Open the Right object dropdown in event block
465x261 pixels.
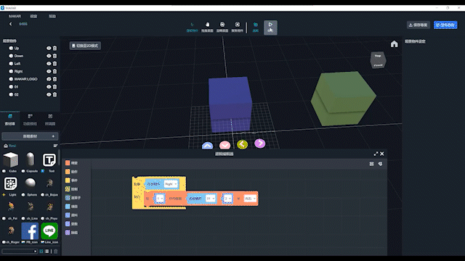[x=171, y=184]
